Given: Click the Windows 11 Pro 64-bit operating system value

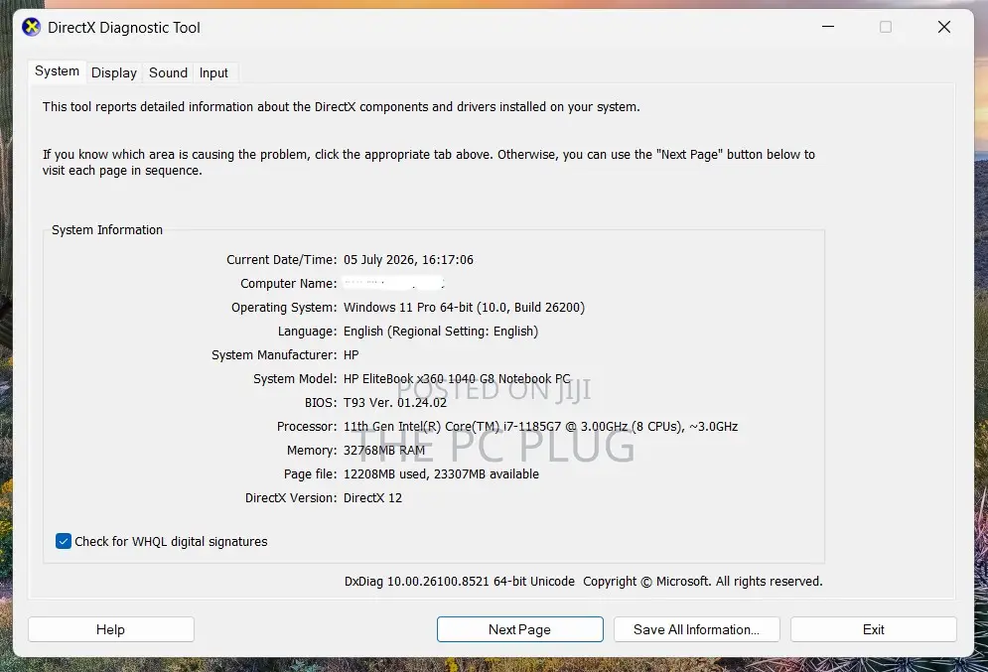Looking at the screenshot, I should [464, 308].
